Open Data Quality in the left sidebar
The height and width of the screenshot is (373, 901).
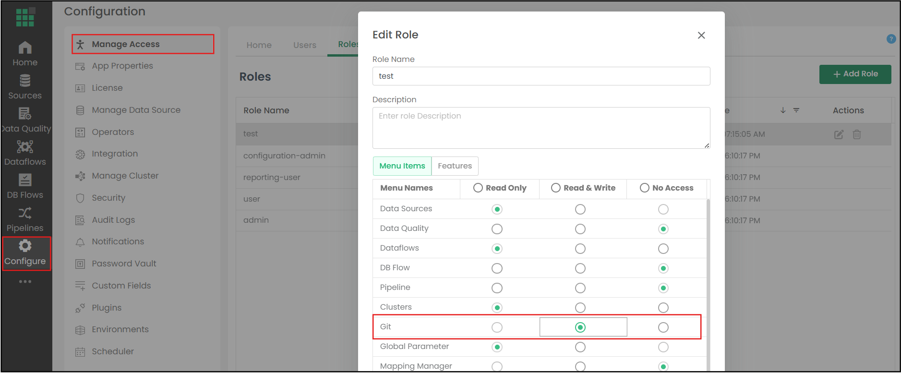[25, 120]
